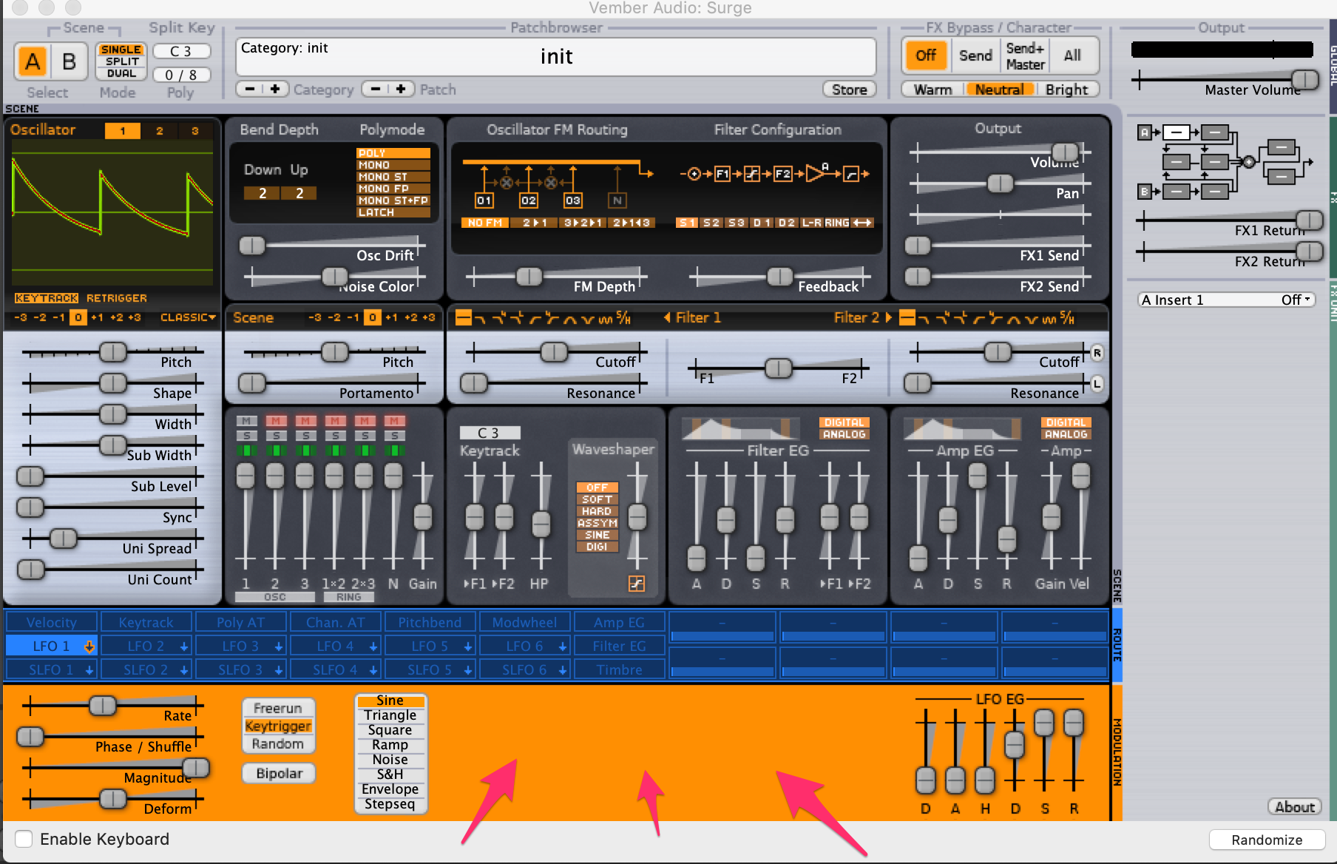Select the A Insert 1 FX block in routing diagram
This screenshot has height=864, width=1337.
[1176, 133]
